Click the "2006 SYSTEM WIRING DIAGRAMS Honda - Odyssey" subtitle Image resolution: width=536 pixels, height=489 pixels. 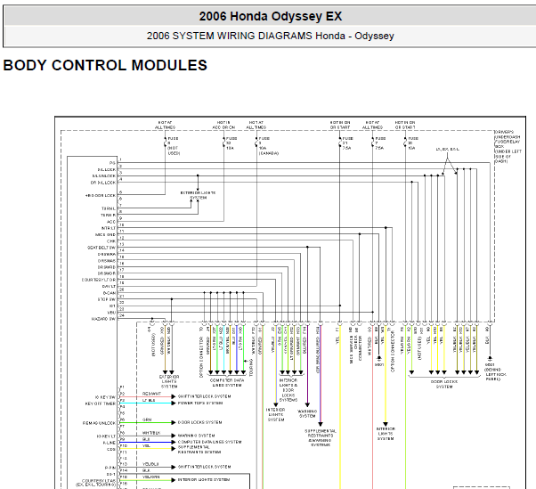click(x=271, y=36)
